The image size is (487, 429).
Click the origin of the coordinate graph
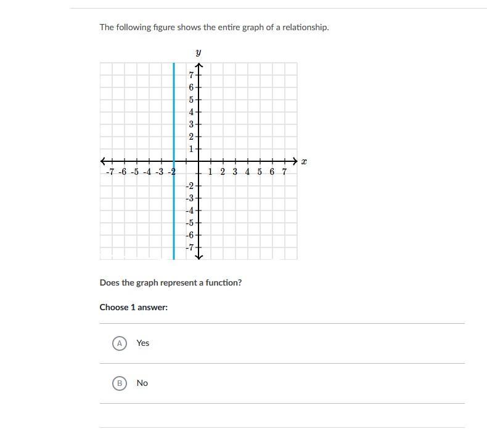(x=198, y=161)
